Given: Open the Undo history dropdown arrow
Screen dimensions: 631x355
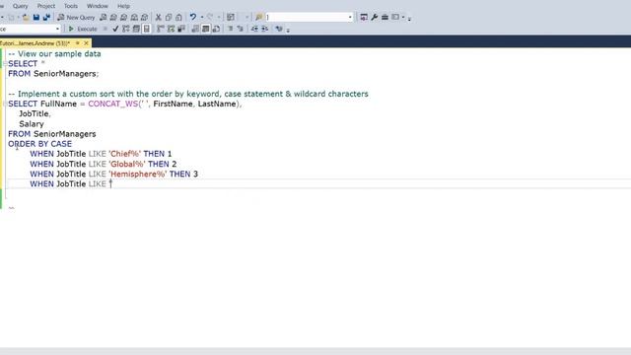Looking at the screenshot, I should (202, 18).
